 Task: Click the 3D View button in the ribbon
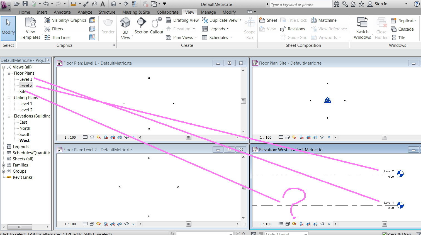(x=125, y=28)
